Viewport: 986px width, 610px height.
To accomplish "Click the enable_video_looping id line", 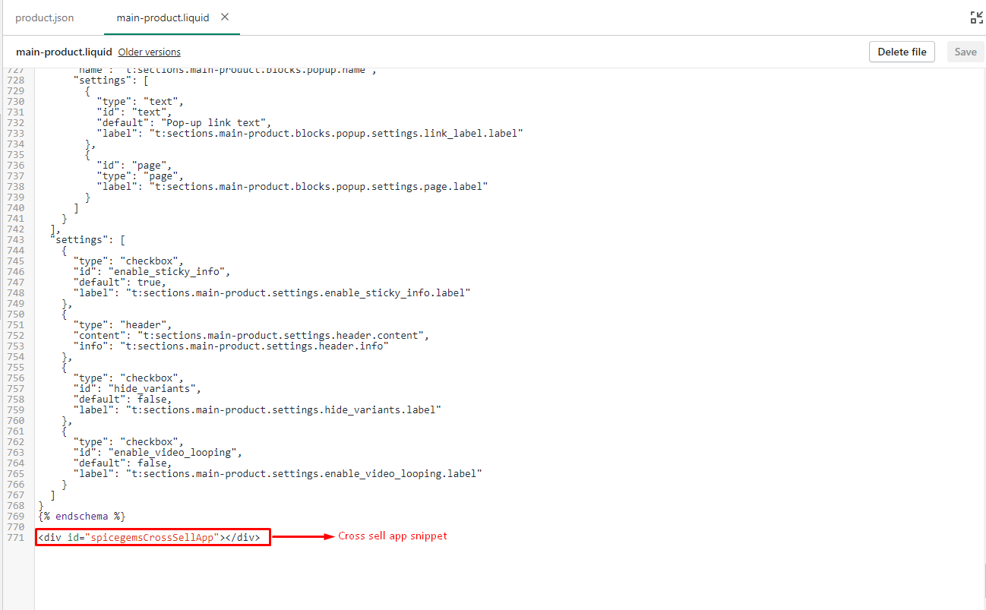I will pos(156,453).
